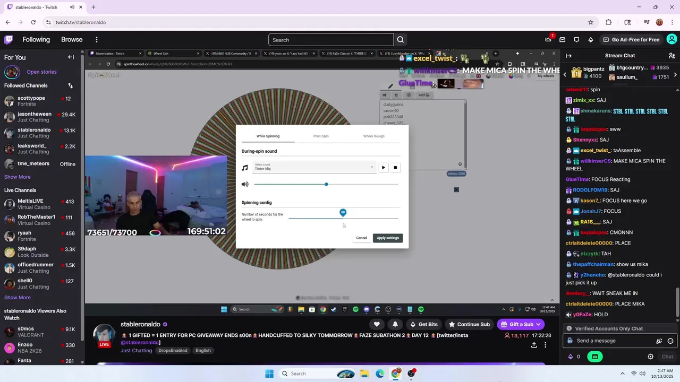Open the Ticker blip sound dropdown
This screenshot has height=382, width=680.
[x=313, y=167]
